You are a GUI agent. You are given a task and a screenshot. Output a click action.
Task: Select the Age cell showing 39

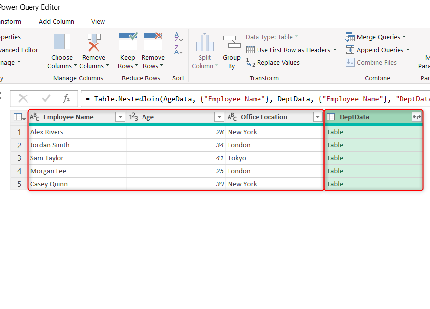pos(176,184)
